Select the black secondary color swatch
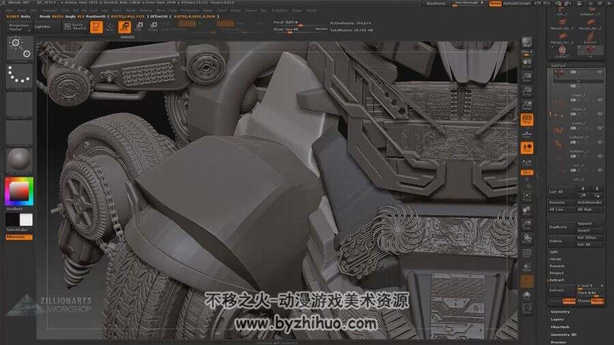 tap(12, 220)
